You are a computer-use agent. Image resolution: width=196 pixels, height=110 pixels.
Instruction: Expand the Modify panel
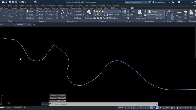[x=42, y=21]
